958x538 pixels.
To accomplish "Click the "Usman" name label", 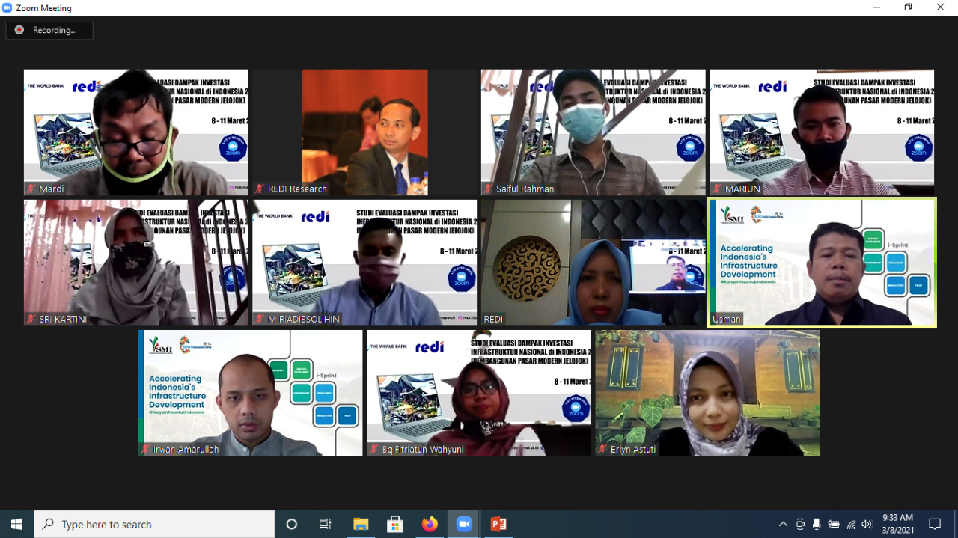I will point(727,319).
